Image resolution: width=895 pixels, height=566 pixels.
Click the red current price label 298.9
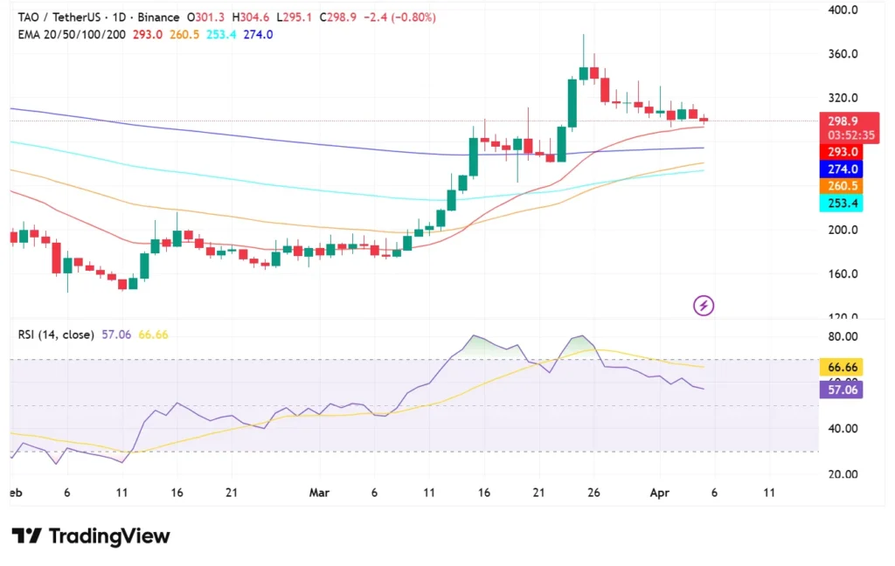(x=843, y=121)
